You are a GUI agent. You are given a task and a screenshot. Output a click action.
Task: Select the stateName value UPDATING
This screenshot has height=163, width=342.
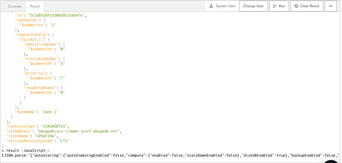click(46, 136)
